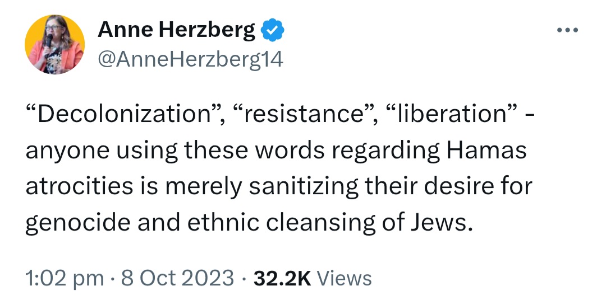
Task: Click the Anne Herzberg display name
Action: pos(176,30)
